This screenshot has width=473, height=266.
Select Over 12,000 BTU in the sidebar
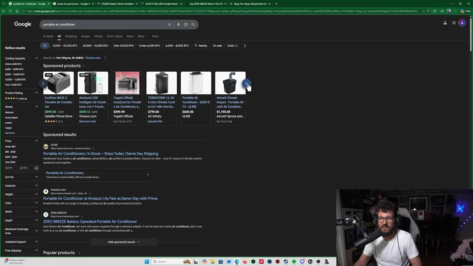(x=13, y=85)
